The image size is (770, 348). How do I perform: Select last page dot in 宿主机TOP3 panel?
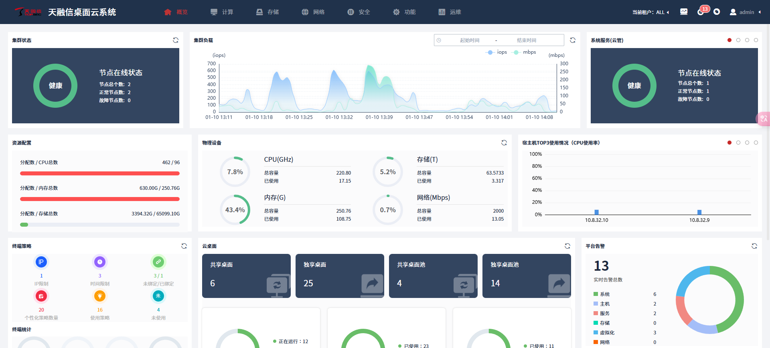(x=756, y=143)
